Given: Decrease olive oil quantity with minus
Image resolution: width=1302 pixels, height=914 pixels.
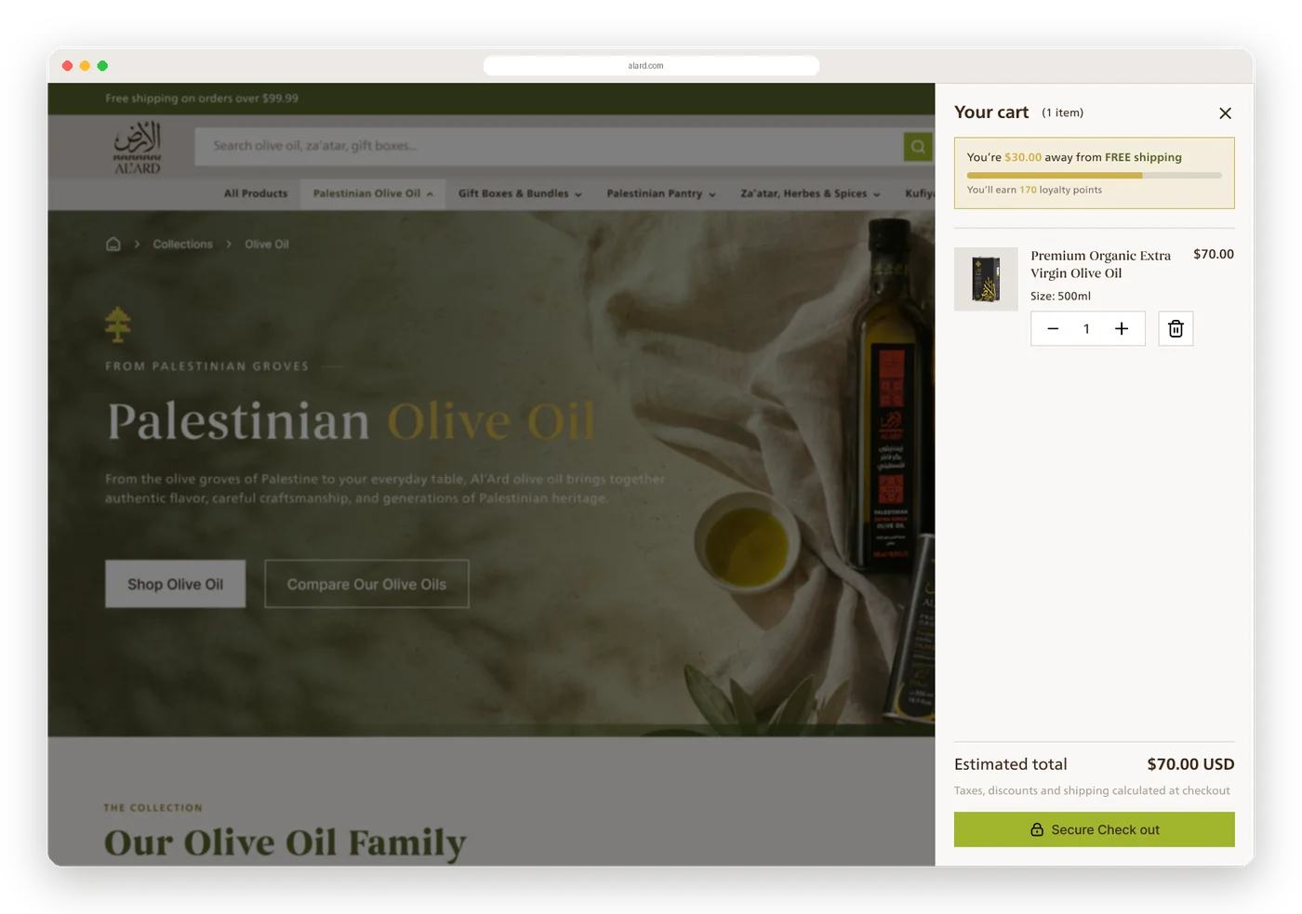Looking at the screenshot, I should [1053, 329].
